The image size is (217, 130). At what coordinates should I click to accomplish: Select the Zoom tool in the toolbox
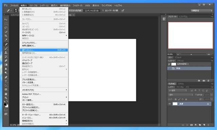pyautogui.click(x=6, y=98)
